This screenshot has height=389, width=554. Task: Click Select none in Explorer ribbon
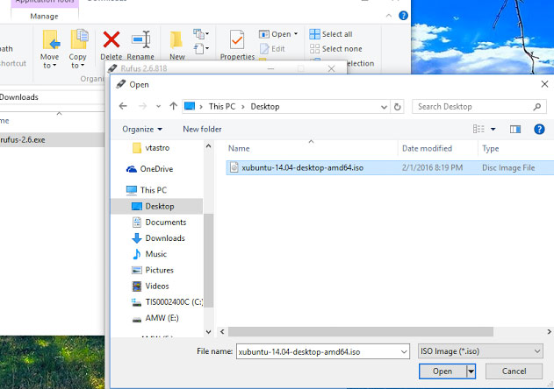[x=335, y=49]
